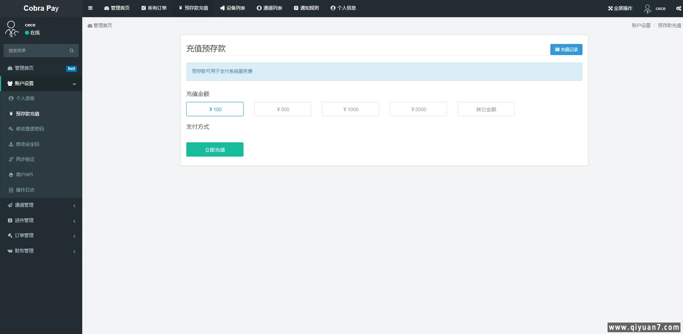Click the 搜索菜单 search field

click(x=36, y=51)
